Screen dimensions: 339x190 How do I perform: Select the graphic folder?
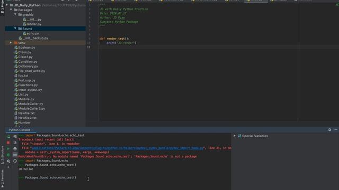pos(28,15)
